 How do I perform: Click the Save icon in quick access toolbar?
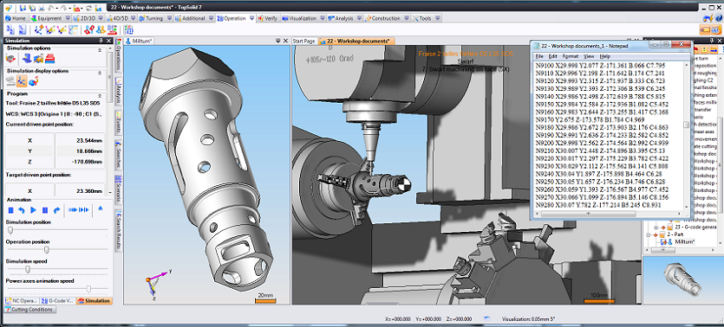click(x=23, y=9)
